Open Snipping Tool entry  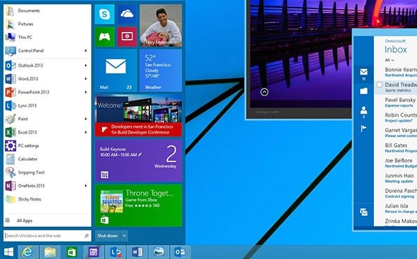point(48,173)
